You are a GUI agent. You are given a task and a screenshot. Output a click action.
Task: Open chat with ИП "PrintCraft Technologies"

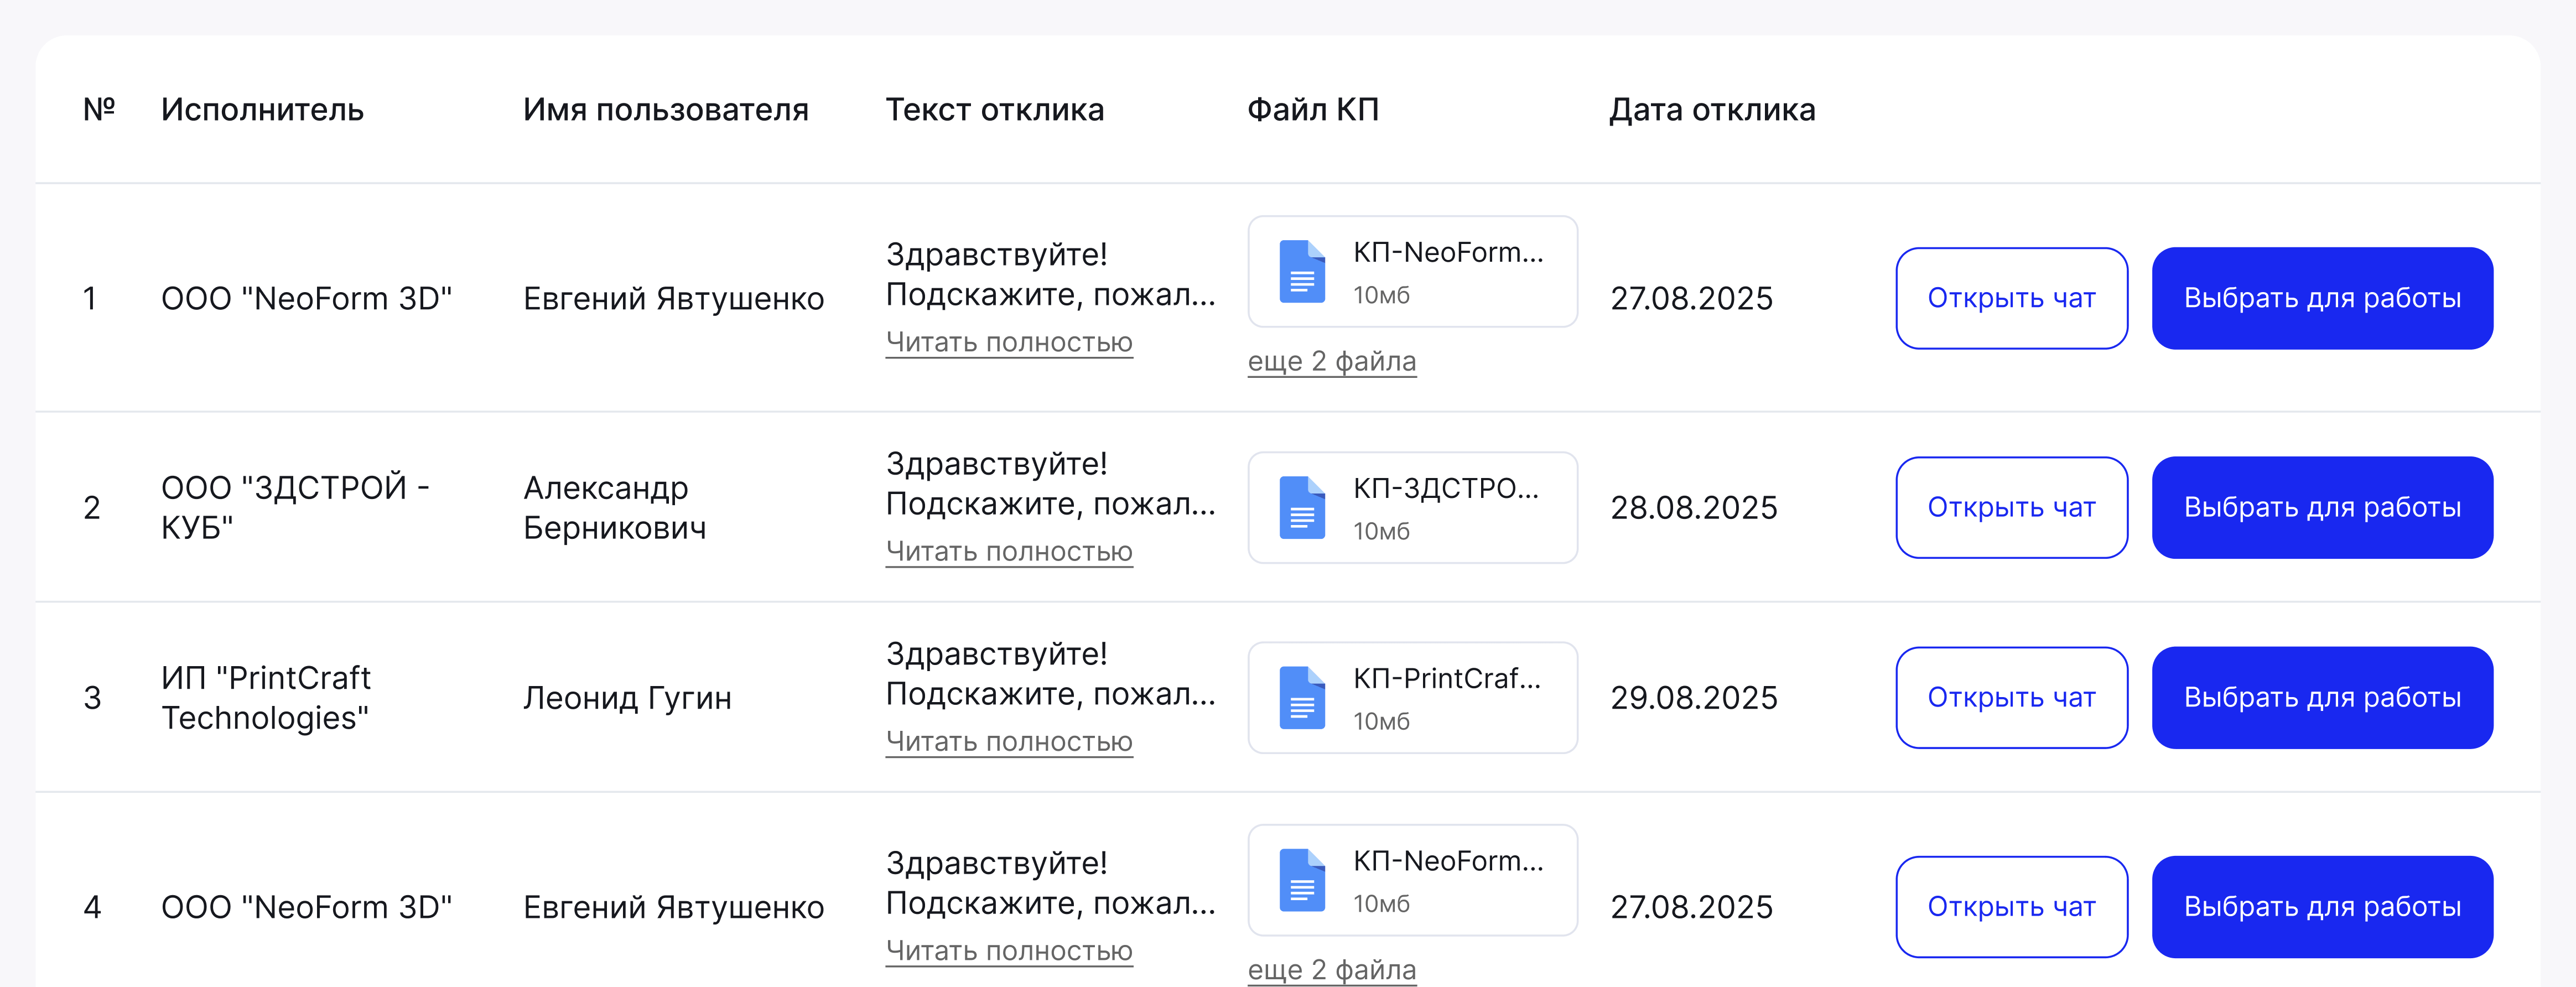pos(2011,697)
